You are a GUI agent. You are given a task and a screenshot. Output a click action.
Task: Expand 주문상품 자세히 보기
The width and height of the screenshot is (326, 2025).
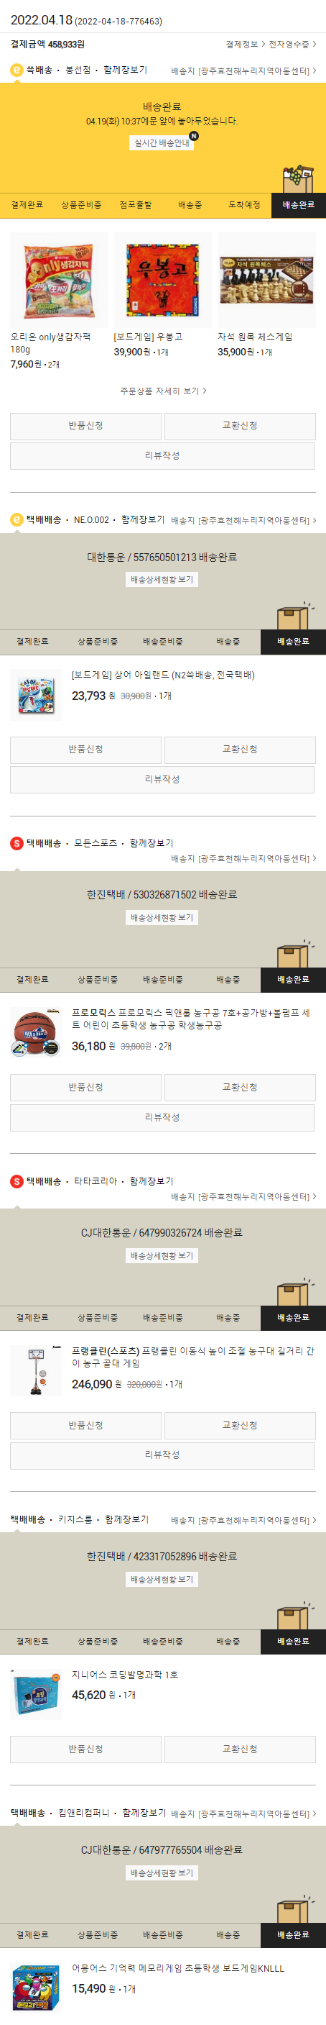coord(164,391)
